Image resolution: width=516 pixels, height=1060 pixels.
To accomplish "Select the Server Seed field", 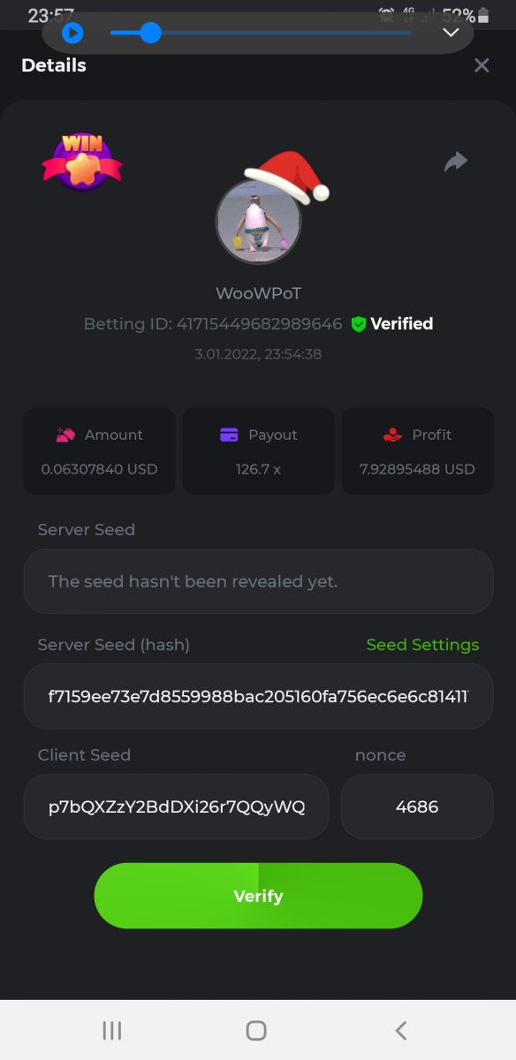I will (x=258, y=581).
